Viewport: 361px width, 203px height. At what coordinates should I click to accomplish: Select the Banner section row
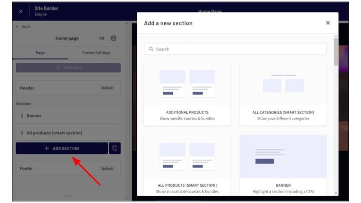tap(68, 116)
